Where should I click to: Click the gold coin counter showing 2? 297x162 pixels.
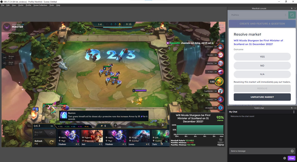tap(103, 126)
